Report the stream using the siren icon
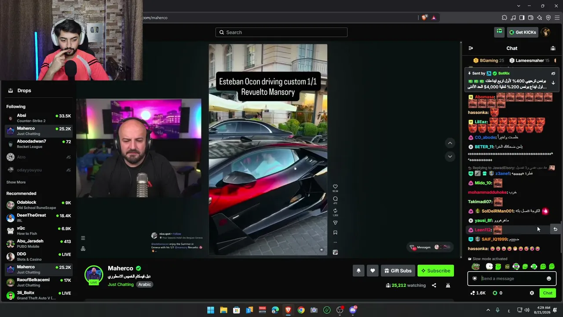The height and width of the screenshot is (317, 563). tap(448, 285)
